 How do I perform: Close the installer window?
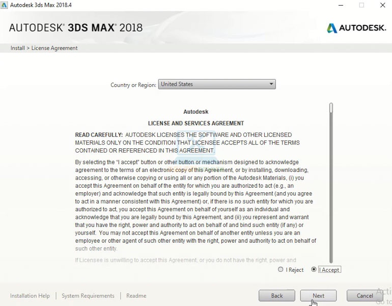coord(382,5)
